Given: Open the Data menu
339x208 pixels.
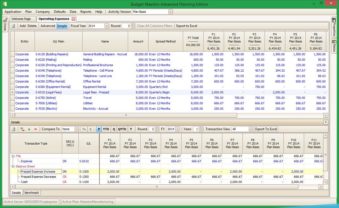Looking at the screenshot, I should [x=73, y=12].
